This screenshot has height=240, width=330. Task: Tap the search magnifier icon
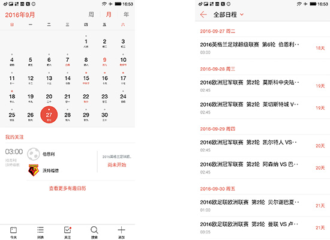(94, 230)
